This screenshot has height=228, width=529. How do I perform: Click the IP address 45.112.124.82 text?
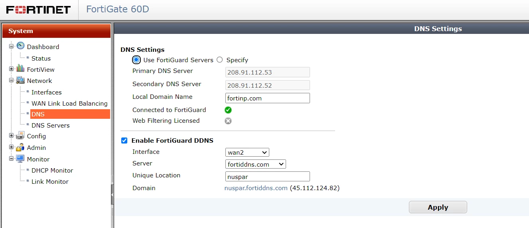[x=315, y=188]
